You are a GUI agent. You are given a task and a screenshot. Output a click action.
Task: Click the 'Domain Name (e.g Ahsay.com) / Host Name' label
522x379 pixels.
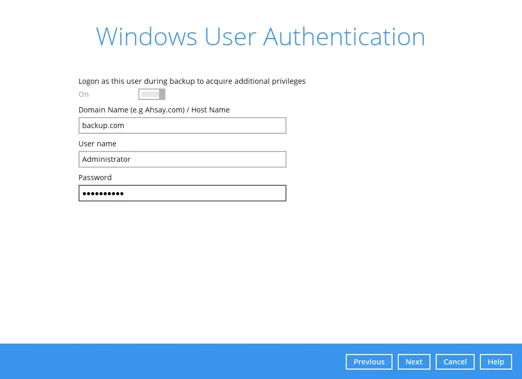[x=154, y=109]
